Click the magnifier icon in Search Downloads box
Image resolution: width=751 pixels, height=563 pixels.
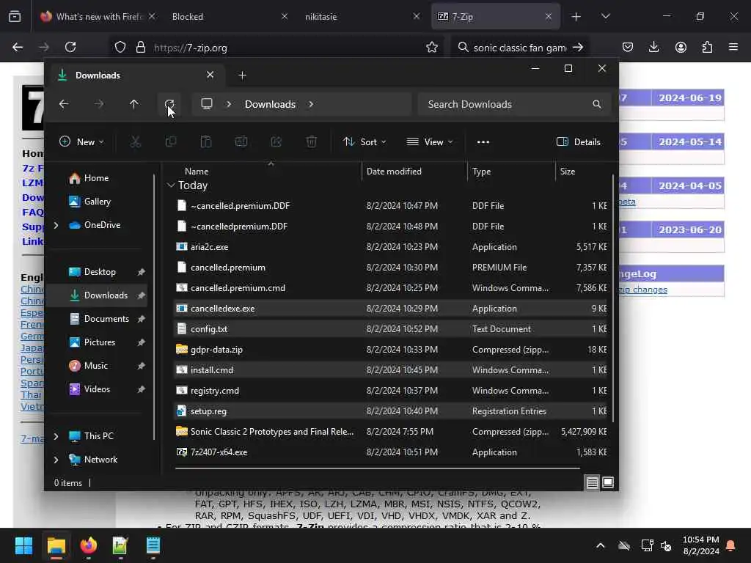(597, 104)
